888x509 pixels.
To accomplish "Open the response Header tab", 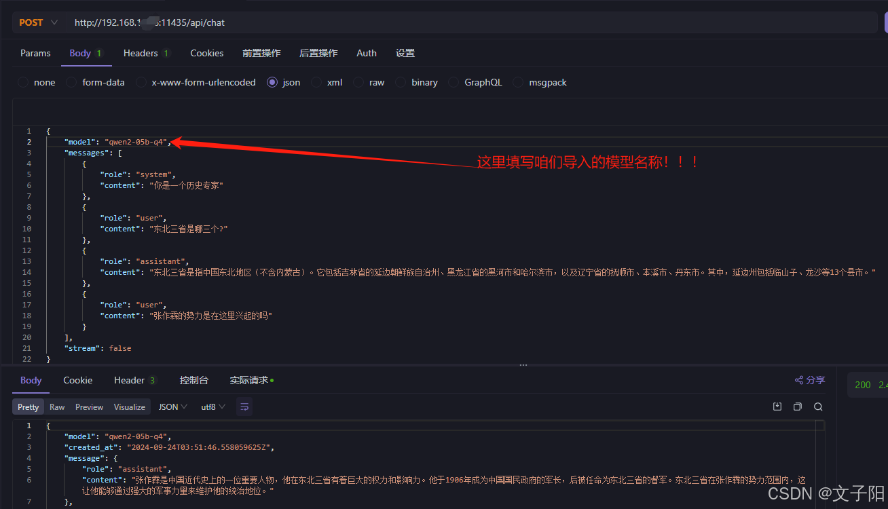I will coord(134,380).
